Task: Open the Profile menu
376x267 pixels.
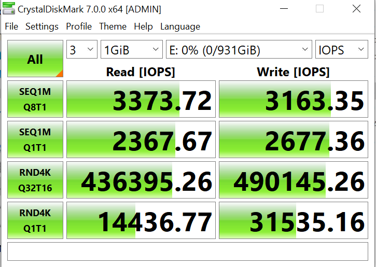Action: click(79, 26)
